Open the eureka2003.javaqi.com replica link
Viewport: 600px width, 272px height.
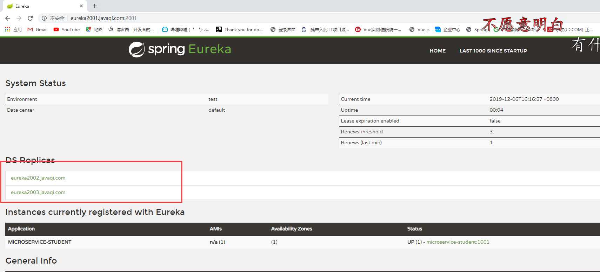tap(38, 192)
